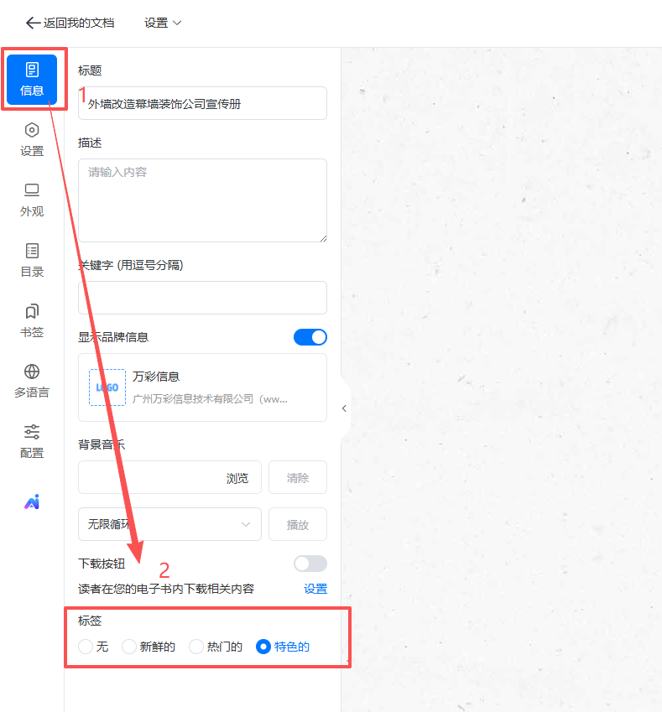
Task: Switch to the 外观 appearance panel
Action: point(32,200)
